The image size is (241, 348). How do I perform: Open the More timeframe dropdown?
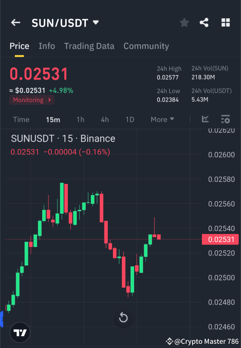click(x=162, y=119)
